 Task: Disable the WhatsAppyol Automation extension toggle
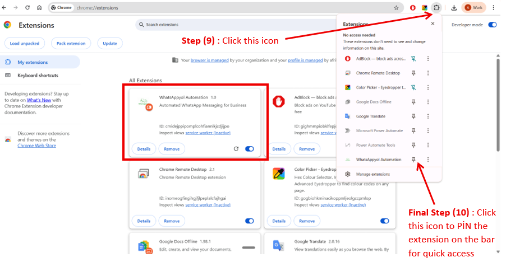coord(250,149)
